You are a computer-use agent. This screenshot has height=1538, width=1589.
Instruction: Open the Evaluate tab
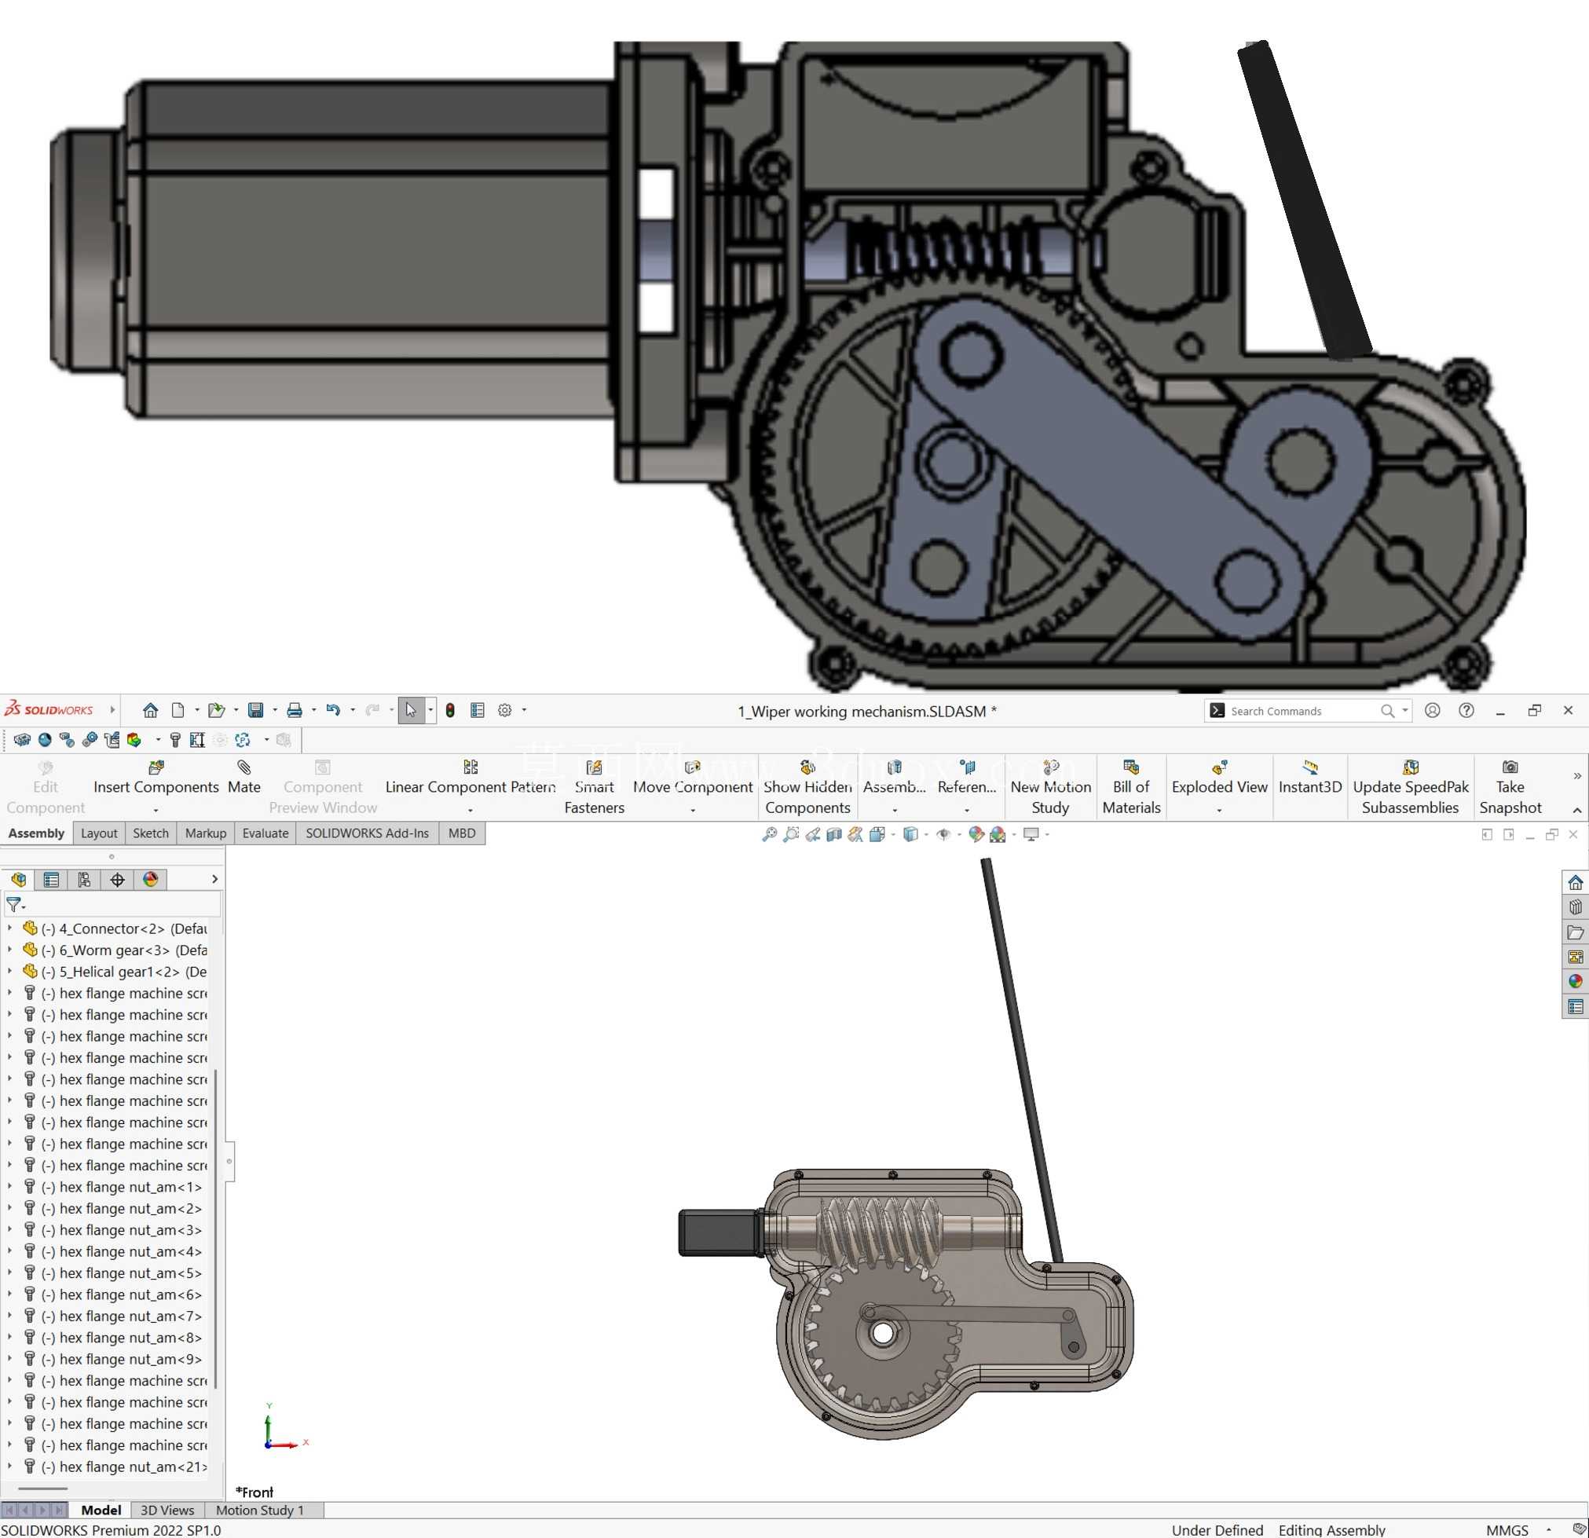click(265, 833)
